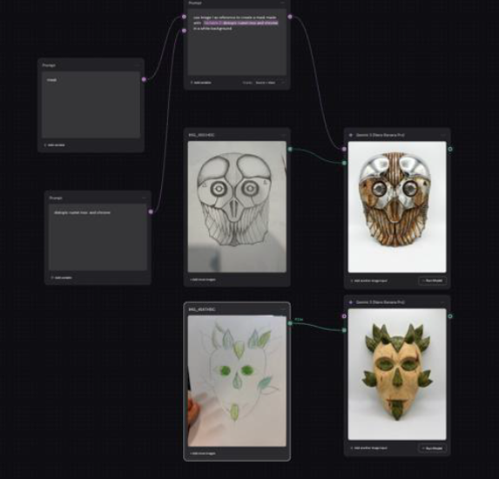The height and width of the screenshot is (479, 499).
Task: Click the model icon in the chrome owl Gemini node header
Action: coord(351,135)
